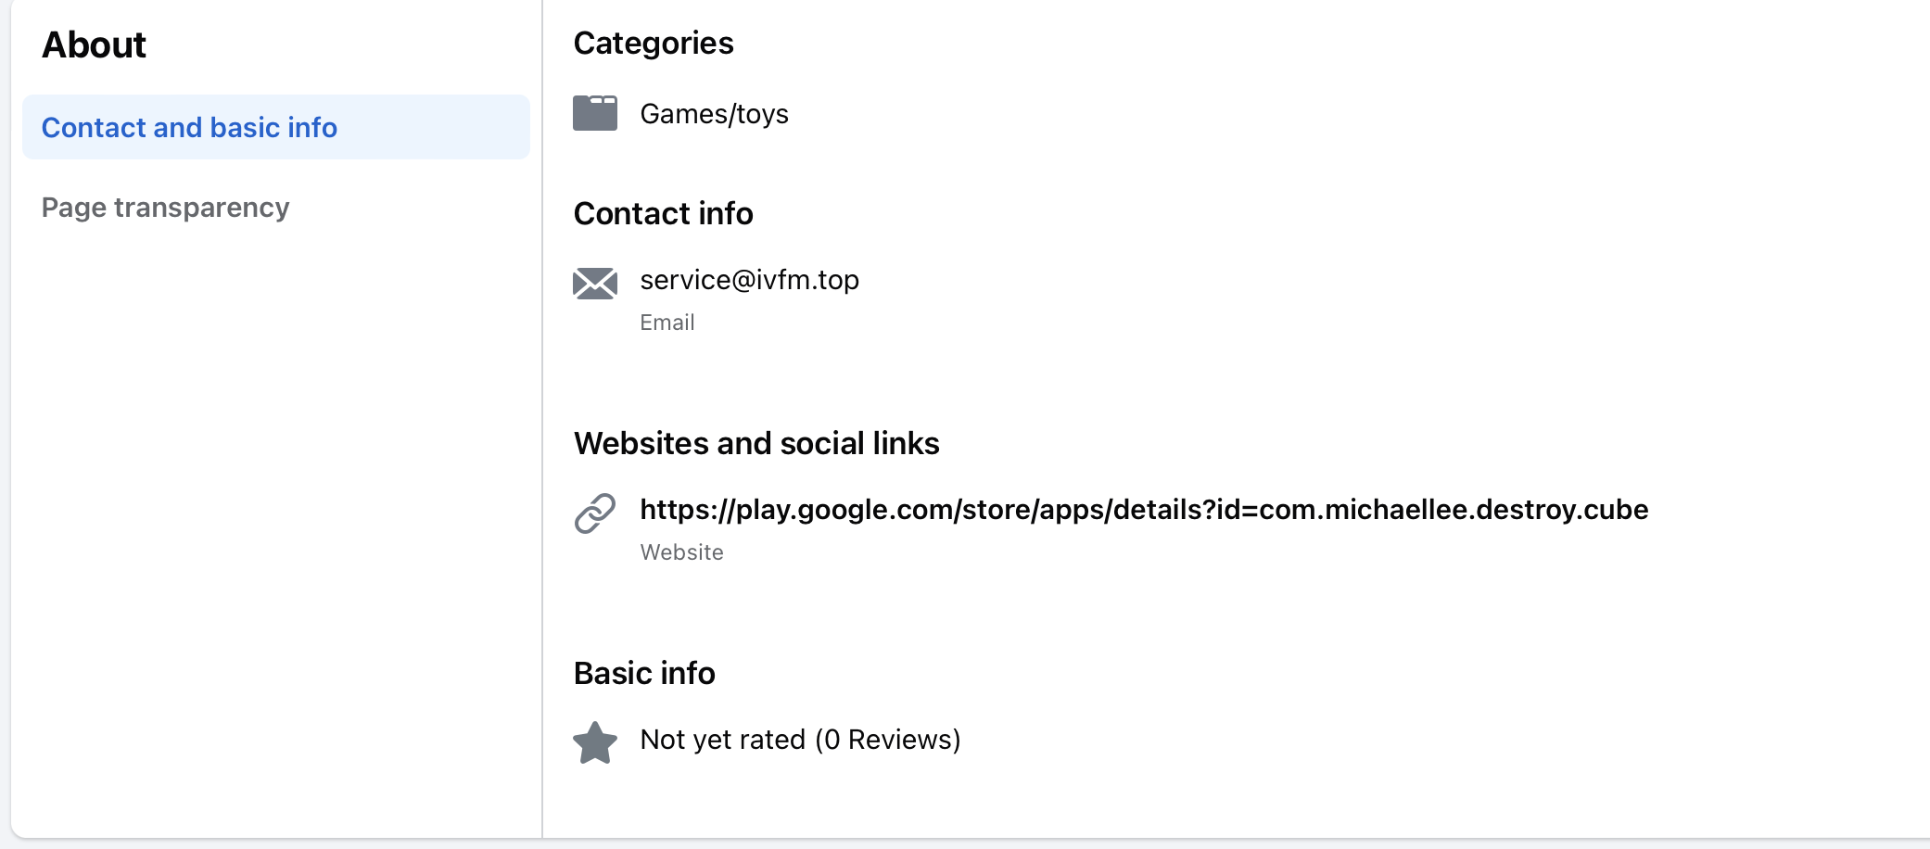This screenshot has width=1930, height=849.
Task: Click the Basic info heading
Action: pyautogui.click(x=644, y=673)
